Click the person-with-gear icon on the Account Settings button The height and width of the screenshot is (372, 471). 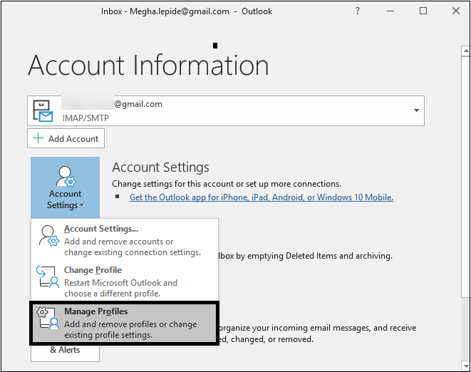pyautogui.click(x=66, y=177)
